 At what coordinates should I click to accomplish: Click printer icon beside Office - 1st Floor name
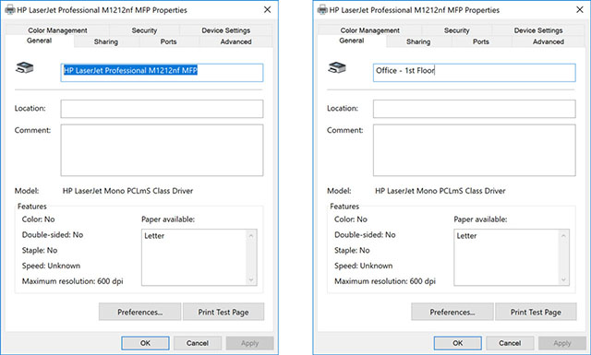[x=337, y=67]
